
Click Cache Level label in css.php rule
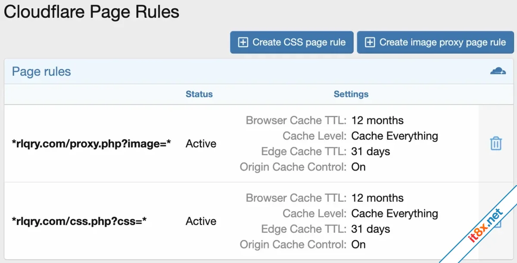click(x=315, y=213)
